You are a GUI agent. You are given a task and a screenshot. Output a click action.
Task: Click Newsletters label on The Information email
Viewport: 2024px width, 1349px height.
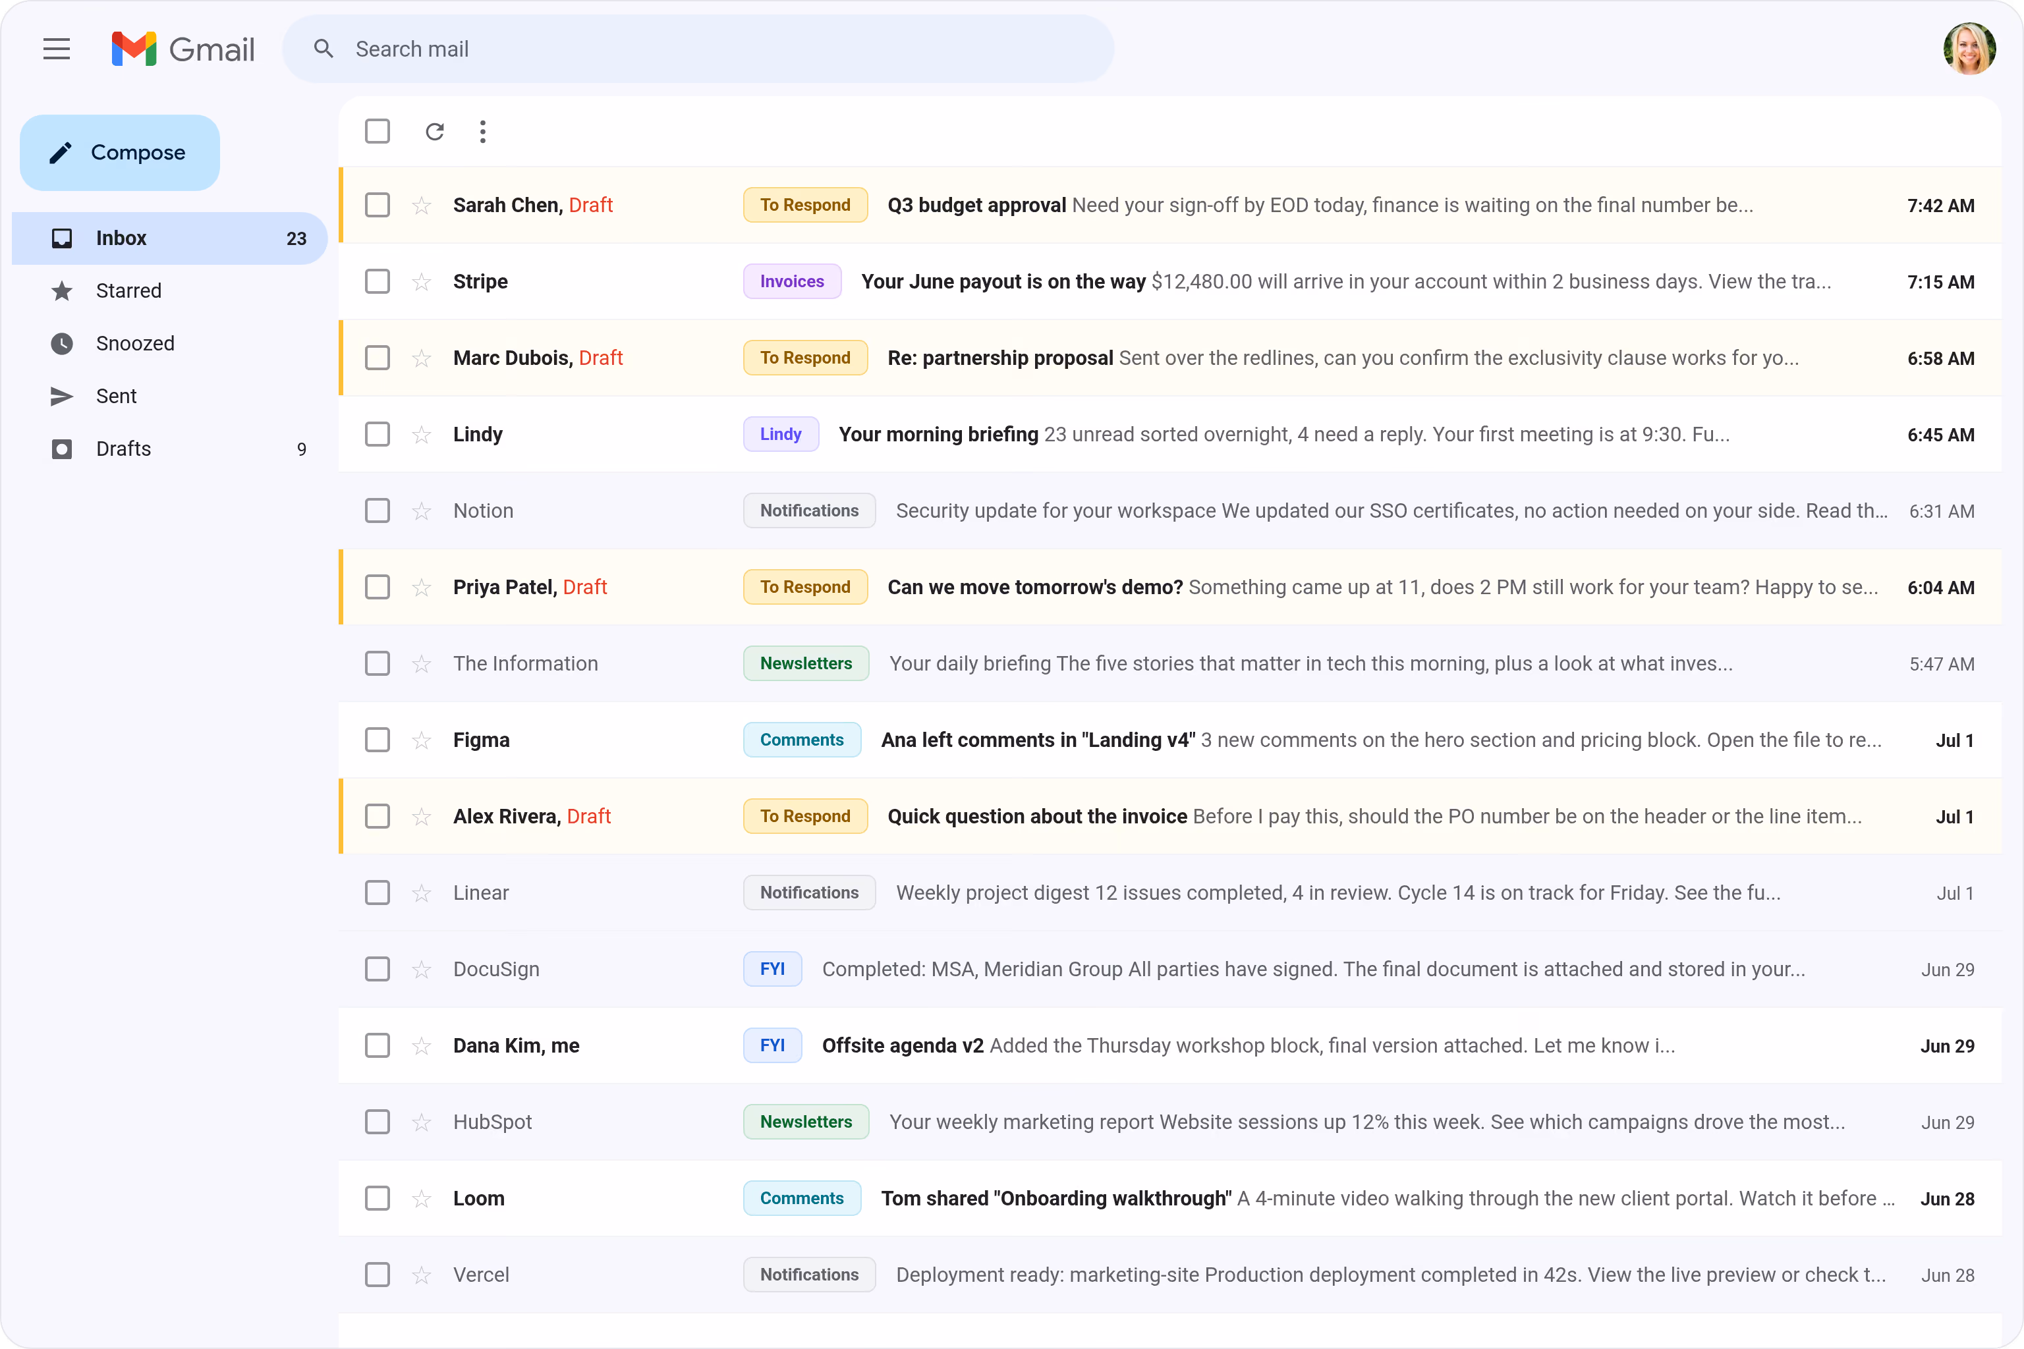tap(806, 664)
